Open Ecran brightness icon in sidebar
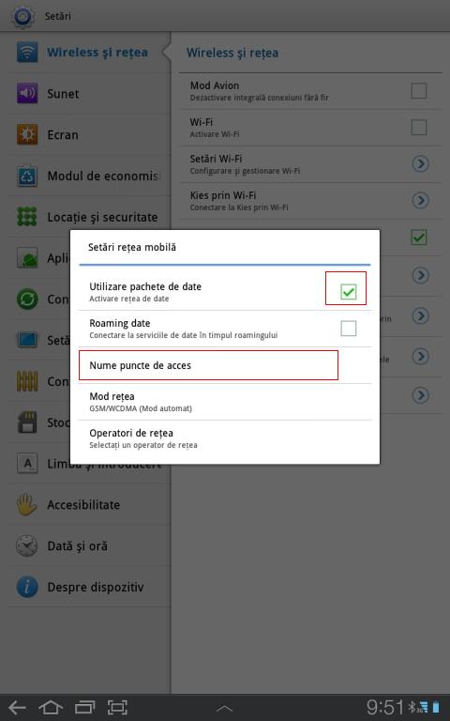Image resolution: width=450 pixels, height=721 pixels. click(x=27, y=135)
